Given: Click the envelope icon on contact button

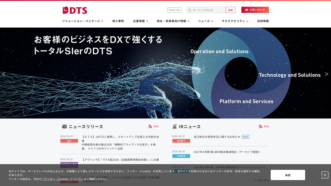Looking at the screenshot, I should [x=247, y=10].
